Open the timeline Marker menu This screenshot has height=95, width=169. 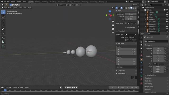pyautogui.click(x=26, y=88)
